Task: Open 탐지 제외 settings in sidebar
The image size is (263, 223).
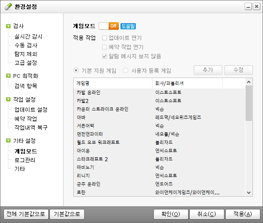Action: tap(25, 54)
